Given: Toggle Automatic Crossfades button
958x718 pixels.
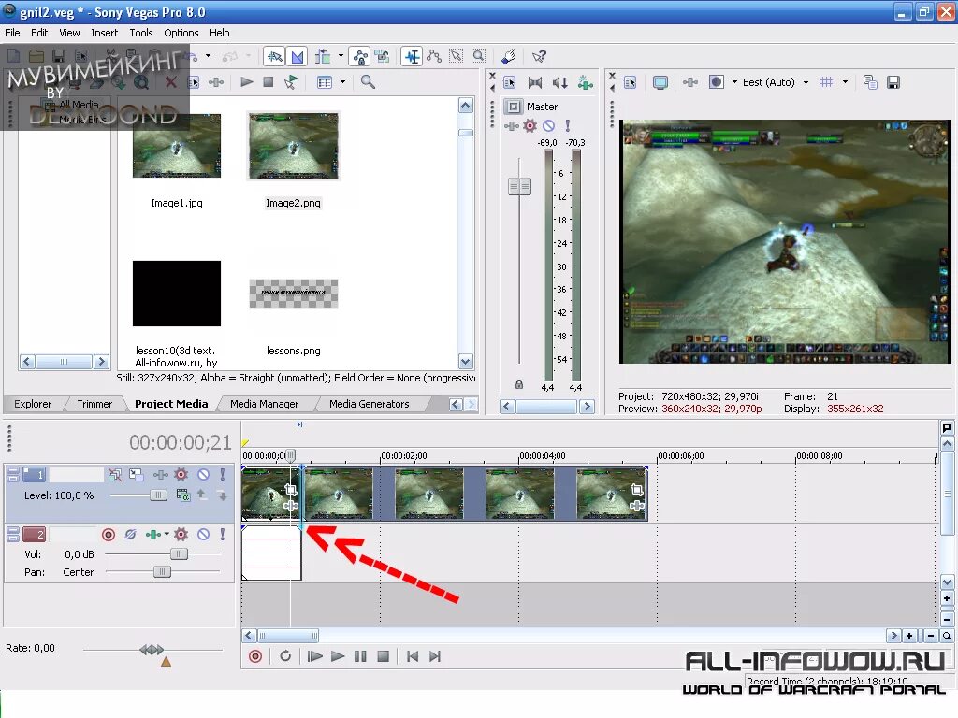Looking at the screenshot, I should 298,57.
